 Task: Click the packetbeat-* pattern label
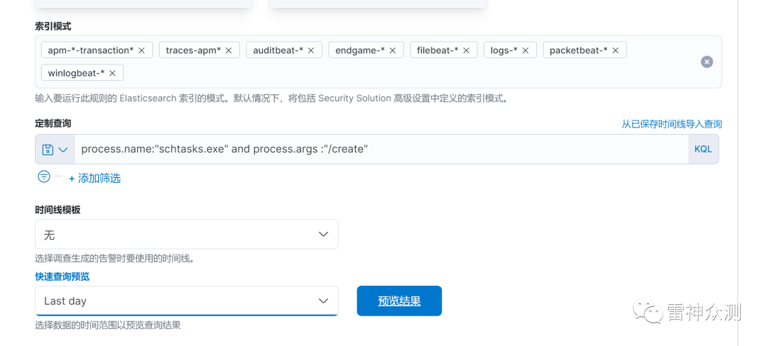point(579,50)
